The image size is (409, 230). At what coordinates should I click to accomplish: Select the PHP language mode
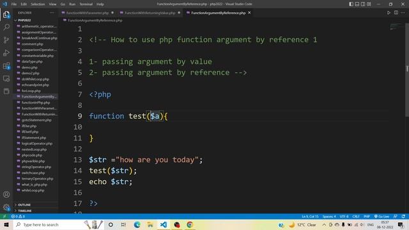click(x=367, y=217)
